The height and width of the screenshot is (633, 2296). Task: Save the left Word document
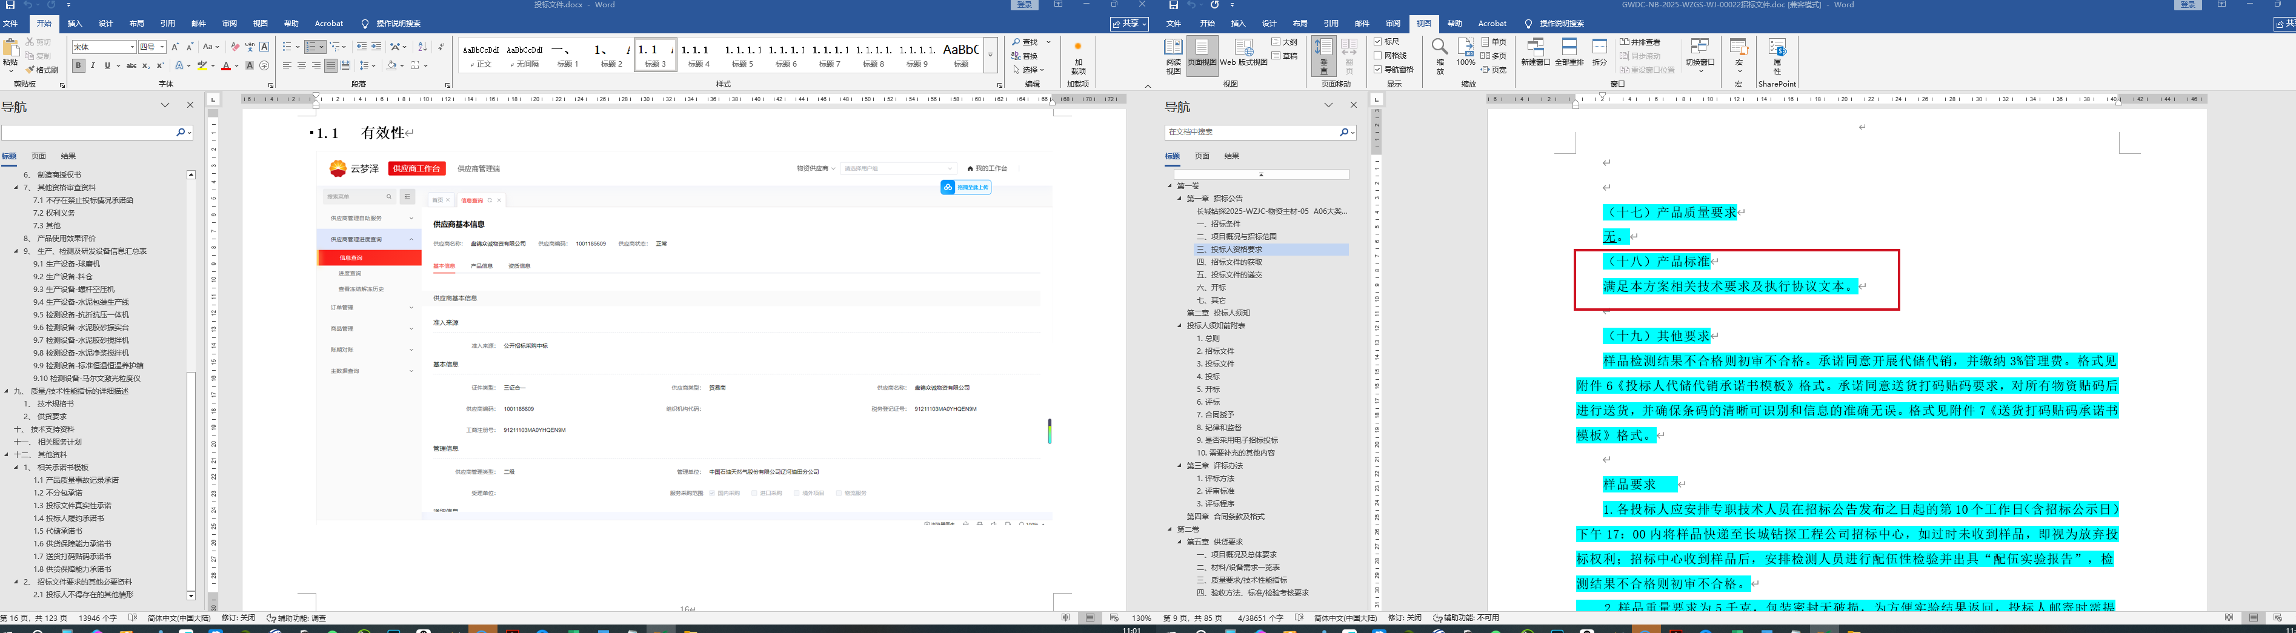coord(10,5)
